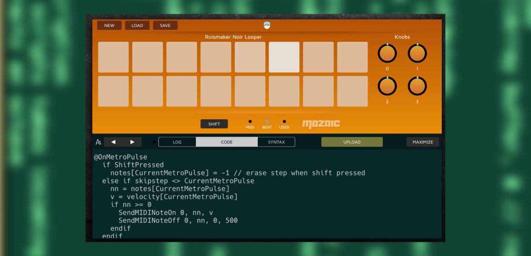Click the "SendMIDINoteOn 0, nn, v" line

coord(166,213)
